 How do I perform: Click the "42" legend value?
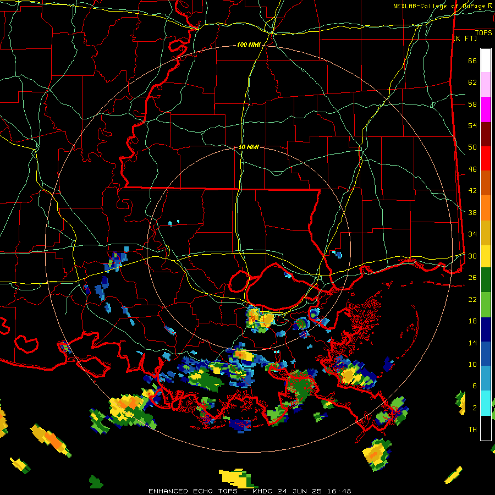pyautogui.click(x=472, y=191)
